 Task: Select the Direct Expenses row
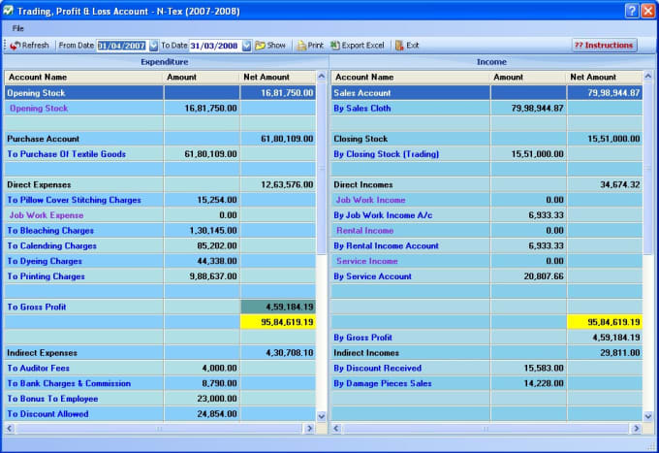tap(160, 184)
